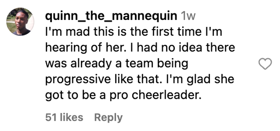Reply to quinn_the_mannequin's comment
Screen dimensions: 280x131
pos(108,117)
